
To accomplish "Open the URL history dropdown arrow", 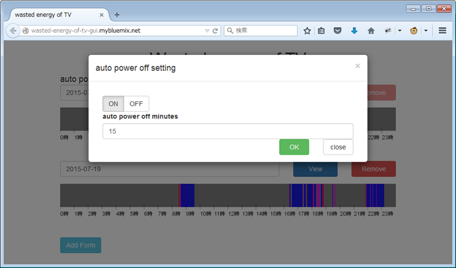I will 207,31.
